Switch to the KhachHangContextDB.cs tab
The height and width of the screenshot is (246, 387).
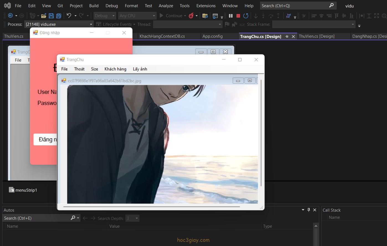(x=162, y=36)
